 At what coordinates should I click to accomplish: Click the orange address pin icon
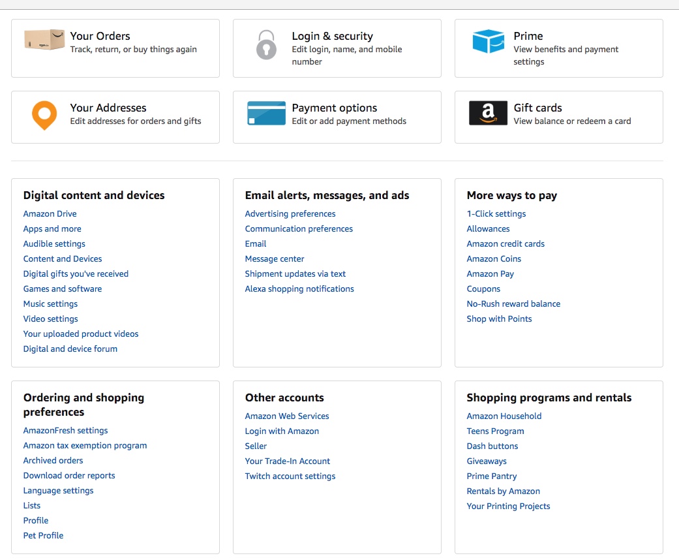44,116
